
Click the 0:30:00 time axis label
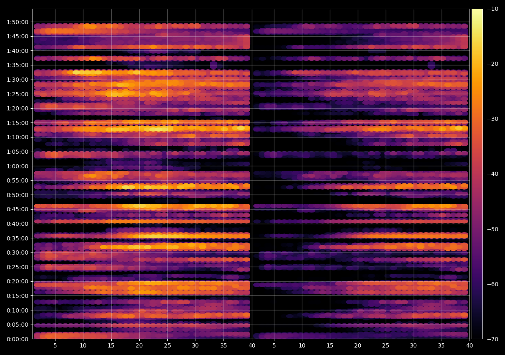tap(18, 252)
